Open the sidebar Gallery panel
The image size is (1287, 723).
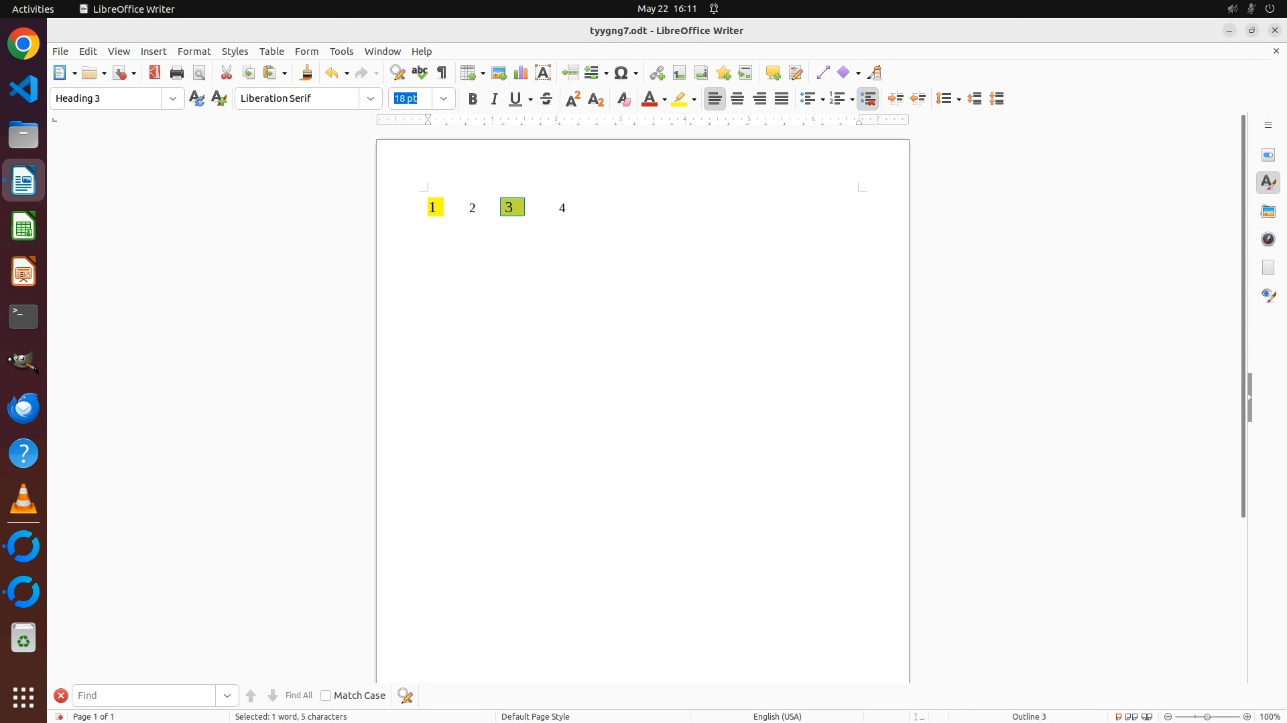click(1268, 211)
